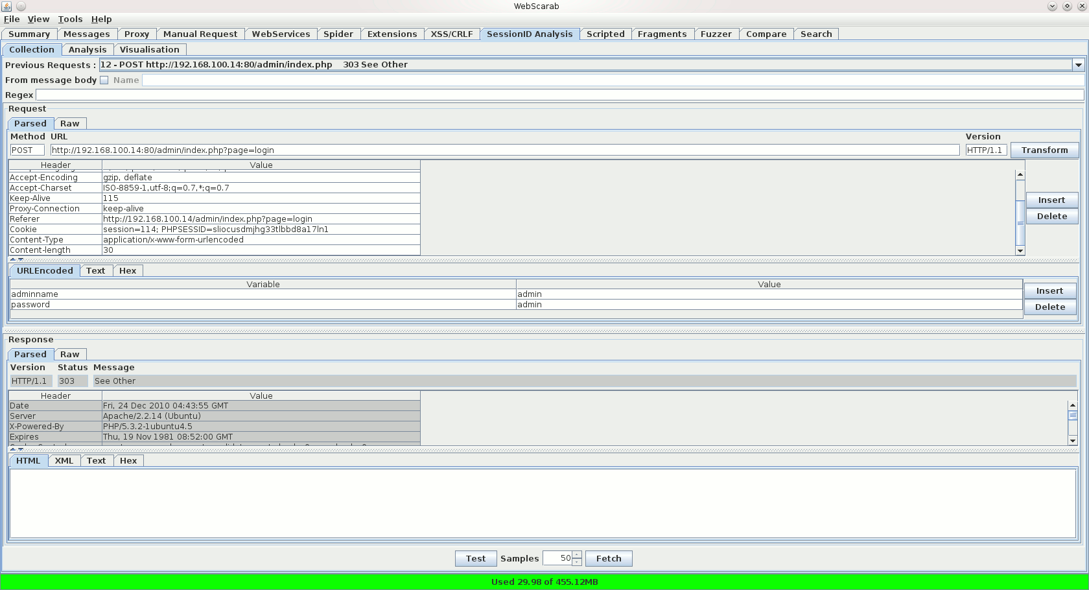The height and width of the screenshot is (590, 1089).
Task: Enable the From message body checkbox
Action: tap(104, 80)
